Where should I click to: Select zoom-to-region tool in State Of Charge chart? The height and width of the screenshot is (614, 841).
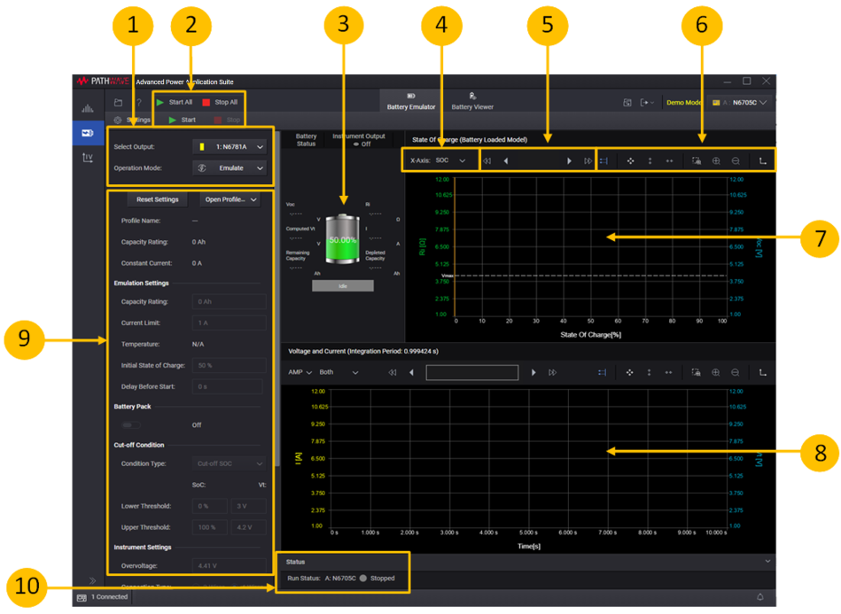point(697,161)
